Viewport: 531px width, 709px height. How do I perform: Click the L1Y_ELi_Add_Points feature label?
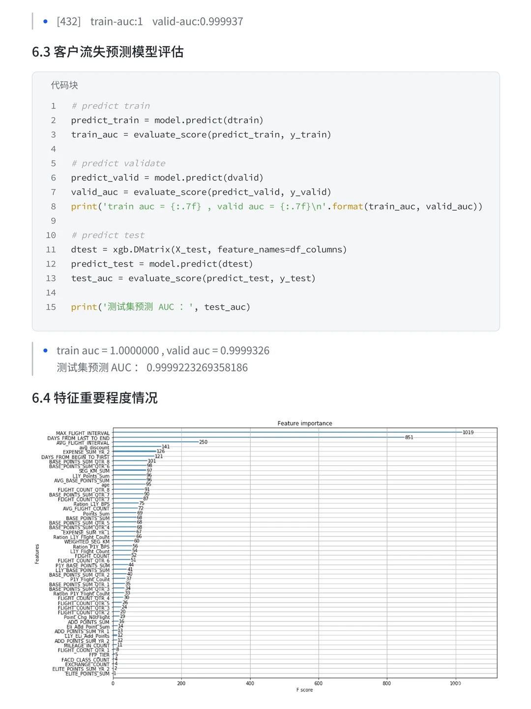[87, 636]
